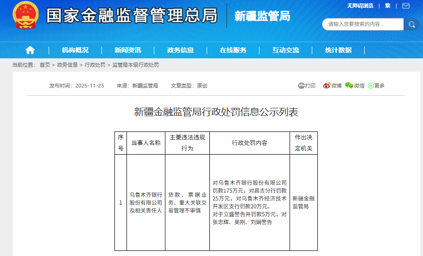
Task: Click the 新疆金融监管局 authority cell
Action: 303,202
